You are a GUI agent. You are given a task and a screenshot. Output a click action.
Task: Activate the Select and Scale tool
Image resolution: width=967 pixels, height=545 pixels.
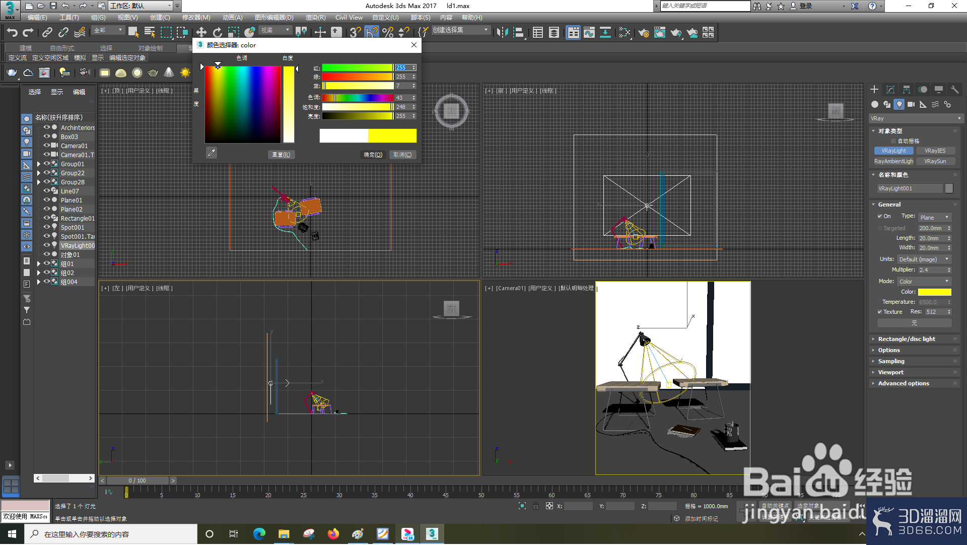click(234, 33)
